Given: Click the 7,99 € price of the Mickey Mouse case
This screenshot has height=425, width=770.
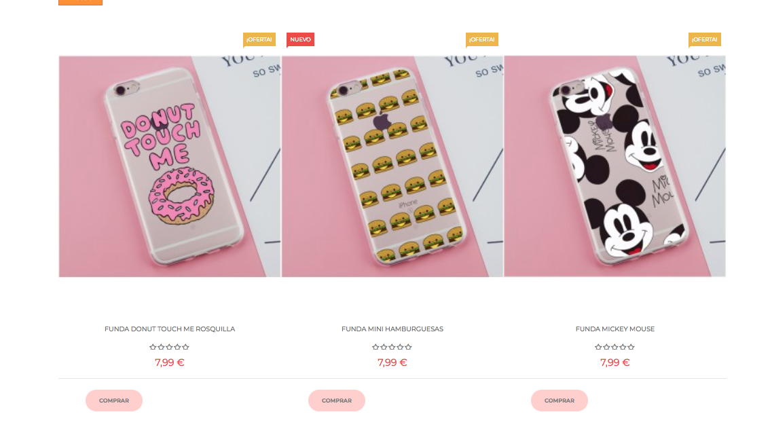Looking at the screenshot, I should 615,363.
